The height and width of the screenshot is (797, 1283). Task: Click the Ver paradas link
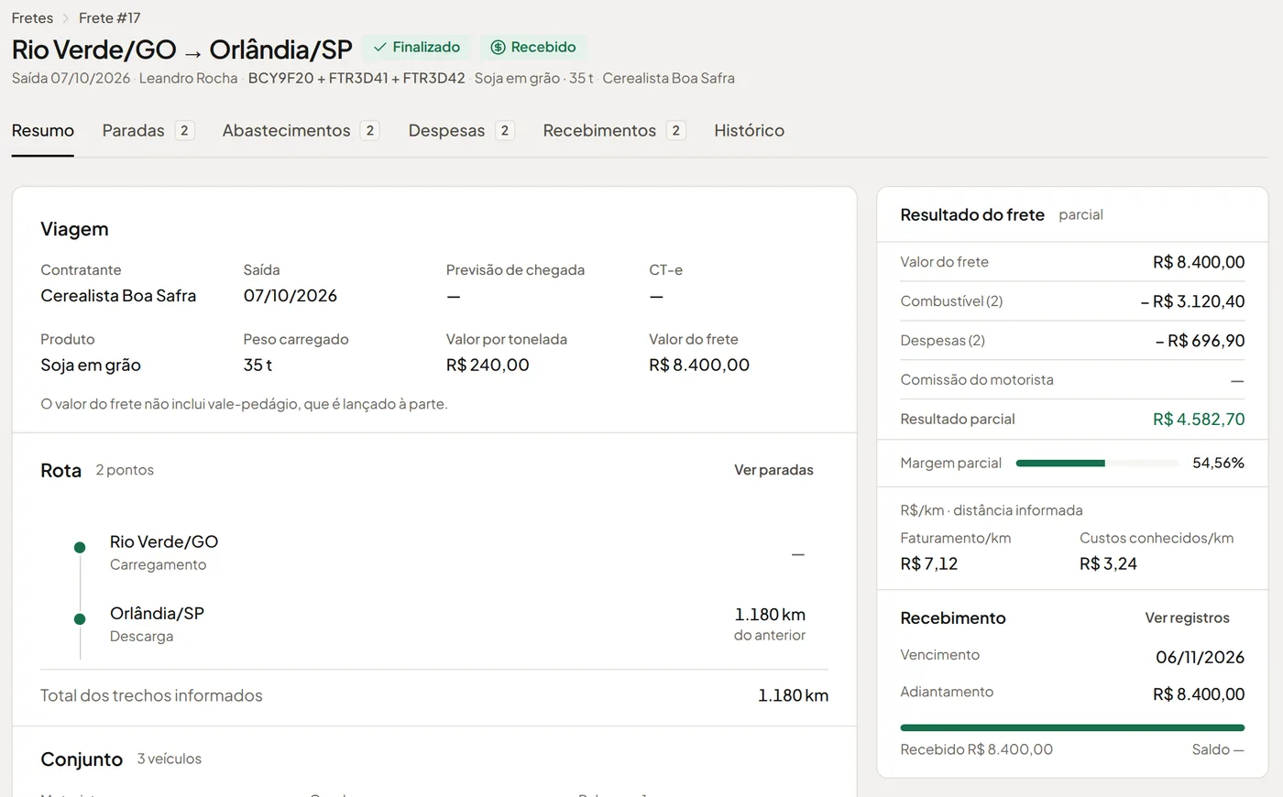pyautogui.click(x=773, y=470)
